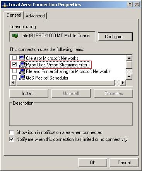Enable QoS Packet Scheduler checkbox
142x171 pixels.
click(14, 78)
